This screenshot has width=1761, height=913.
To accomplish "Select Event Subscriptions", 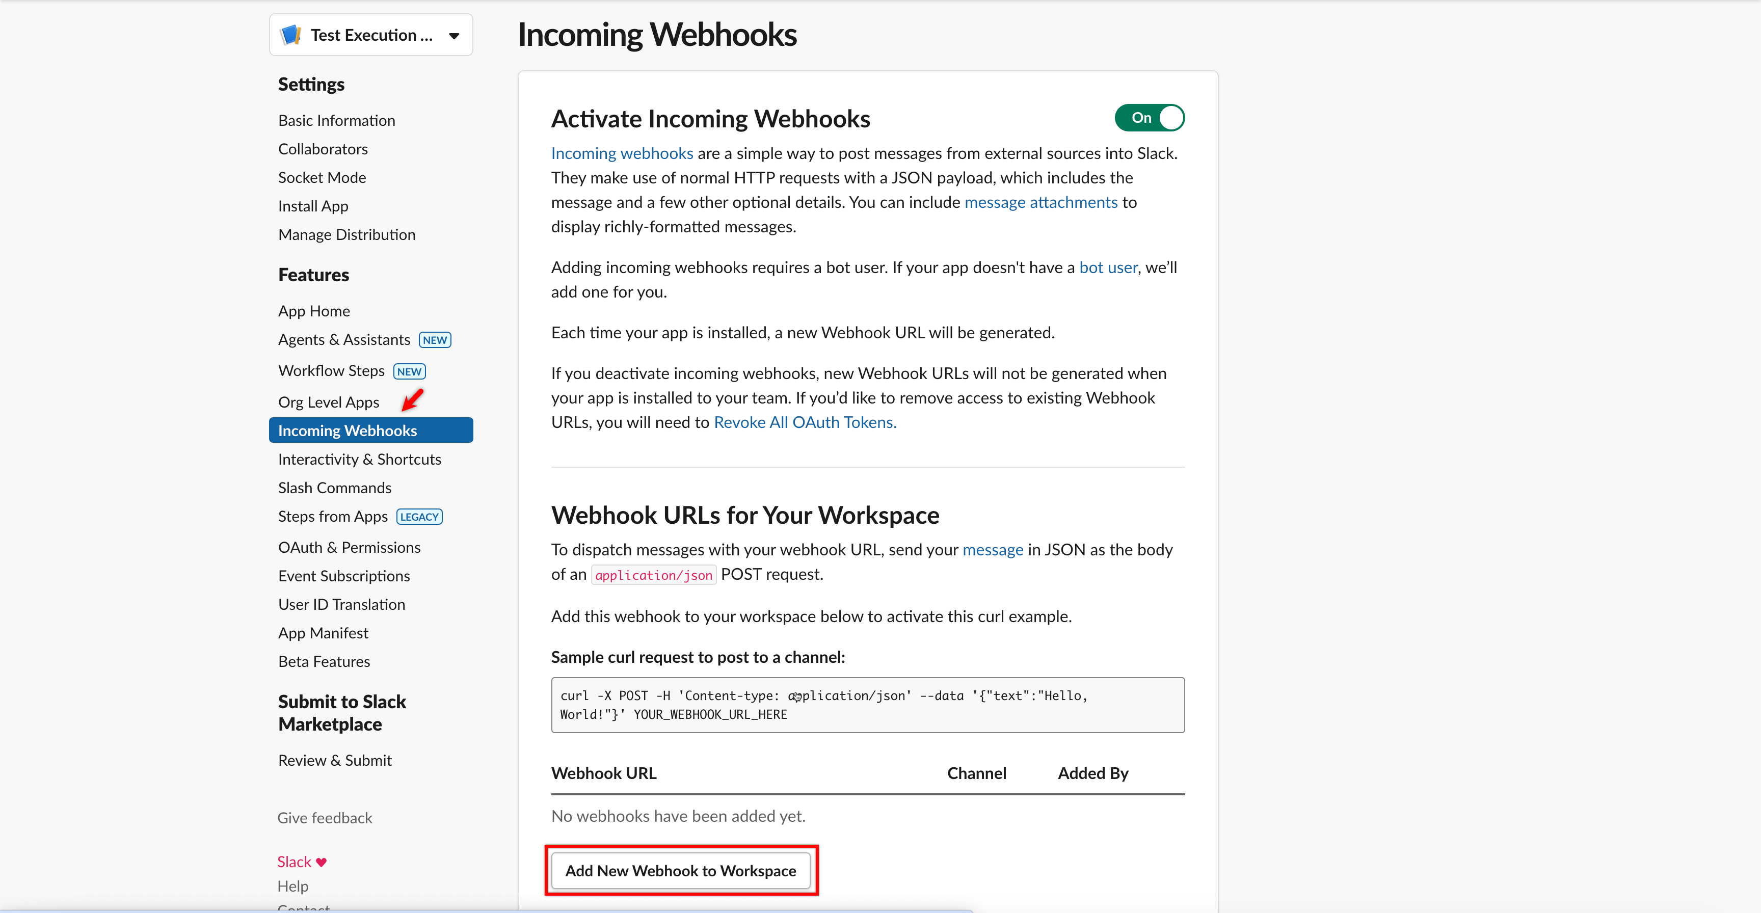I will [344, 575].
